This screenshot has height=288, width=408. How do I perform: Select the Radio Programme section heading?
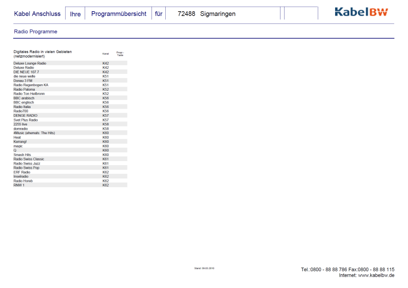click(x=35, y=32)
